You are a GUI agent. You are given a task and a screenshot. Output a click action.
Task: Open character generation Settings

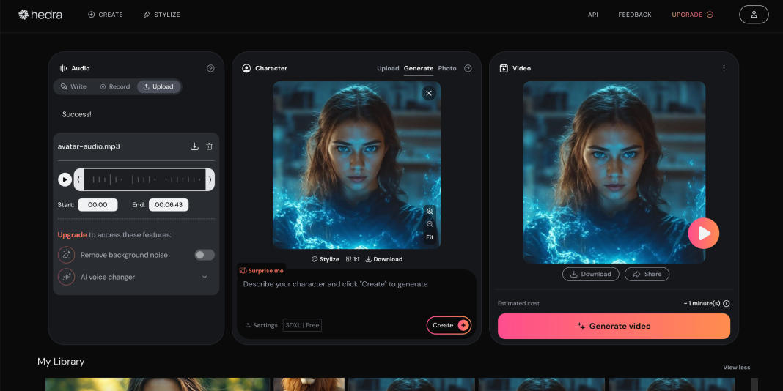tap(262, 326)
